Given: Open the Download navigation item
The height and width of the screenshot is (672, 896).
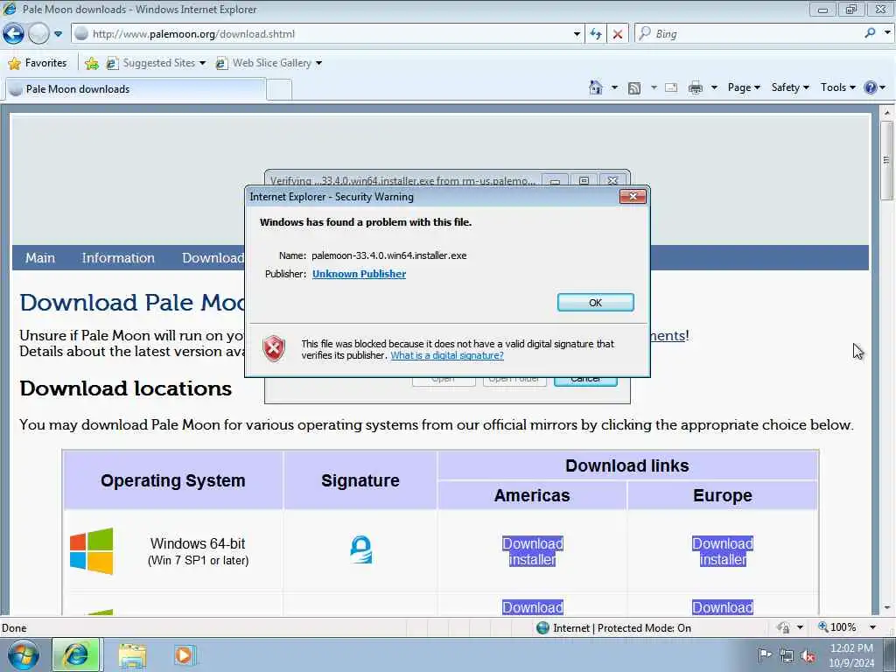Looking at the screenshot, I should click(213, 258).
